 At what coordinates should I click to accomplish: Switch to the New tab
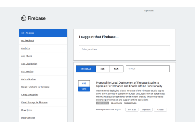116,69
